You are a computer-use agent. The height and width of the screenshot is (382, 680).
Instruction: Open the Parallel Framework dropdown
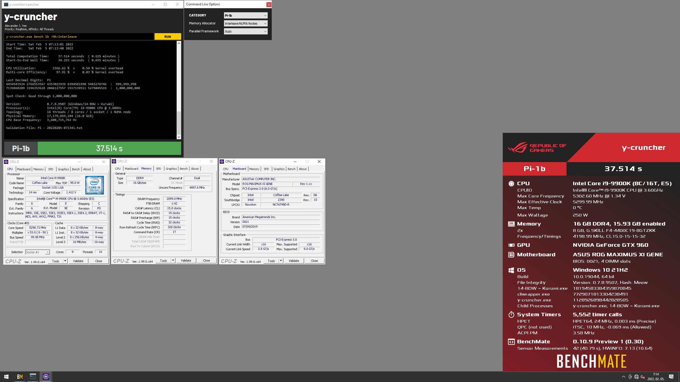pos(245,31)
